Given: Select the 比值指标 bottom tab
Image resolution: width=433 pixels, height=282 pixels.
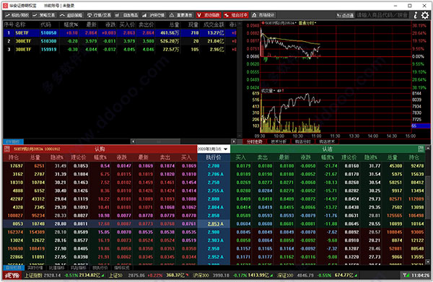Looking at the screenshot, I should pos(56,268).
